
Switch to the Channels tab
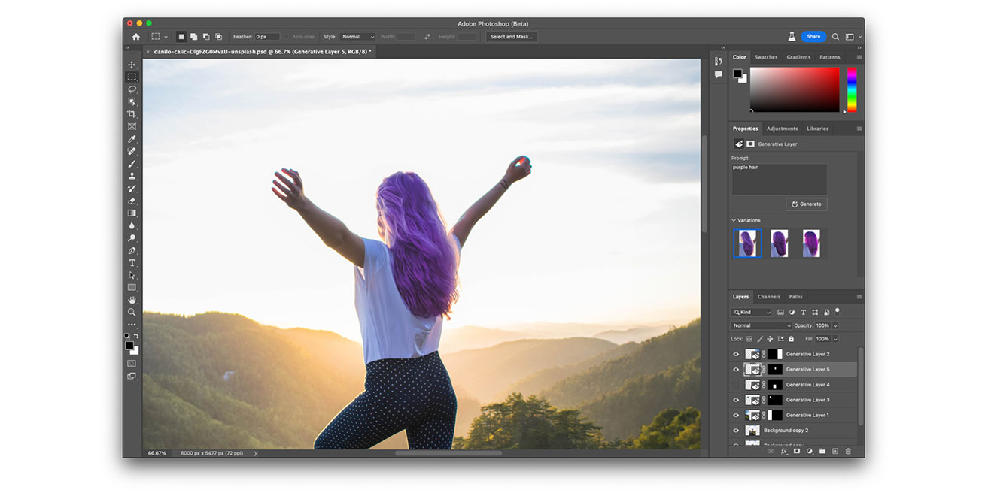coord(768,297)
